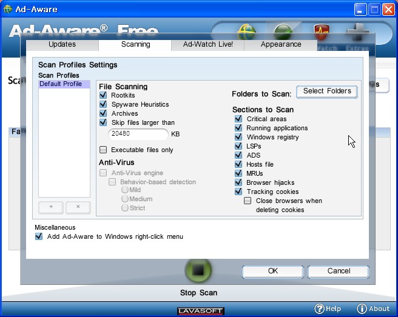Click the add profile plus button

(51, 207)
